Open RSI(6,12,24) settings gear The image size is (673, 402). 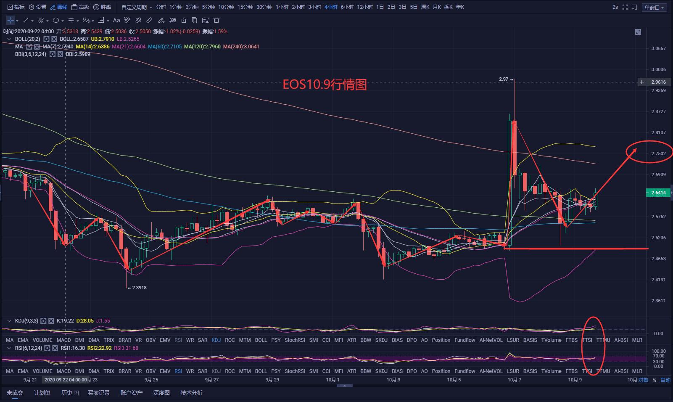coord(48,348)
